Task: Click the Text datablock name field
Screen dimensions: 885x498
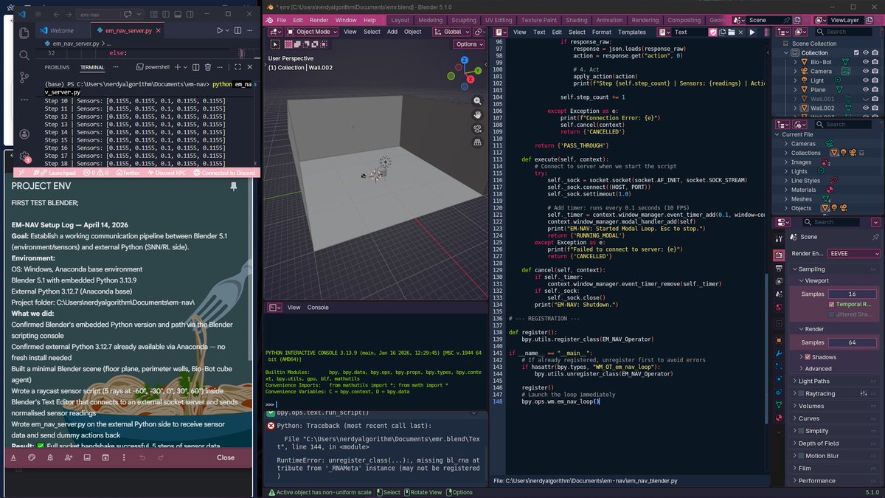Action: pos(689,32)
